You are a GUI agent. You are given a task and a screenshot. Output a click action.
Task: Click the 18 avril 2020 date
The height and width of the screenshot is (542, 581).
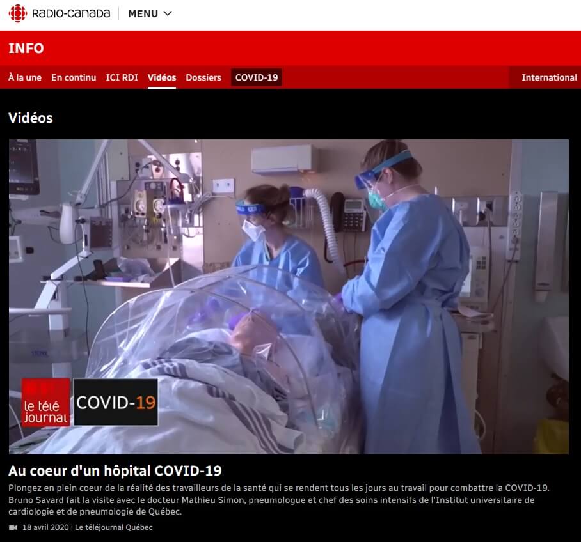point(45,527)
